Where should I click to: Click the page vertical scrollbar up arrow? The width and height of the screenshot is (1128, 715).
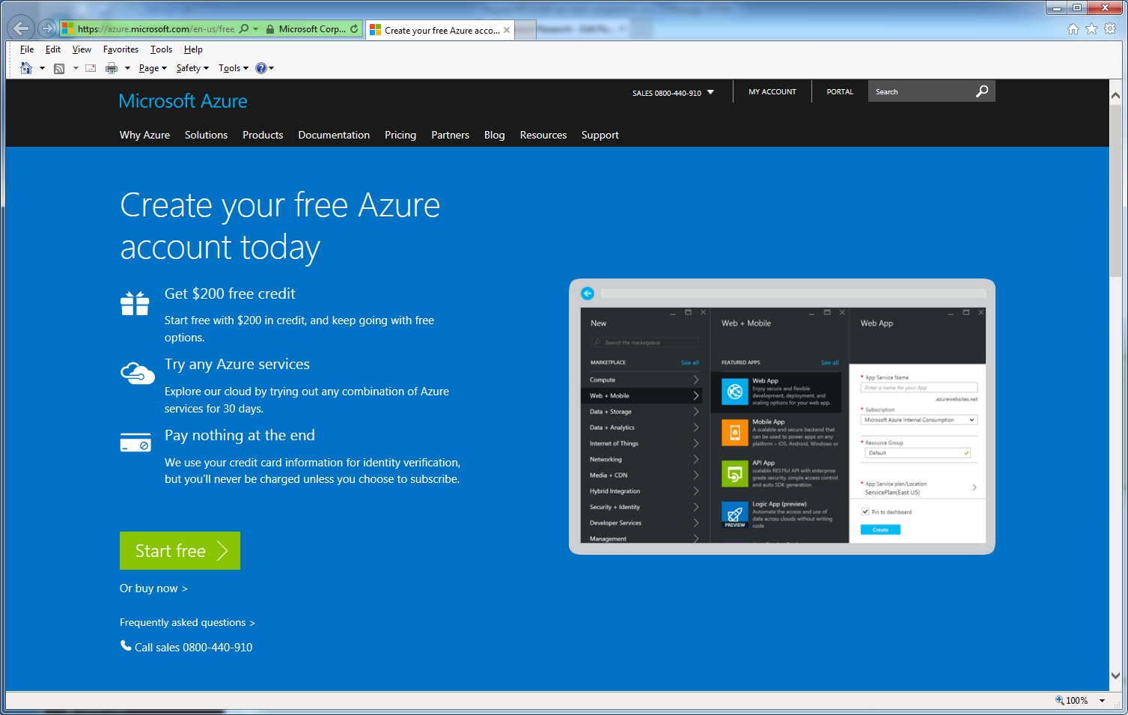coord(1115,96)
